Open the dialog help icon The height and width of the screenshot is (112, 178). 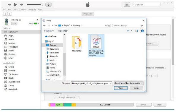pos(142,31)
